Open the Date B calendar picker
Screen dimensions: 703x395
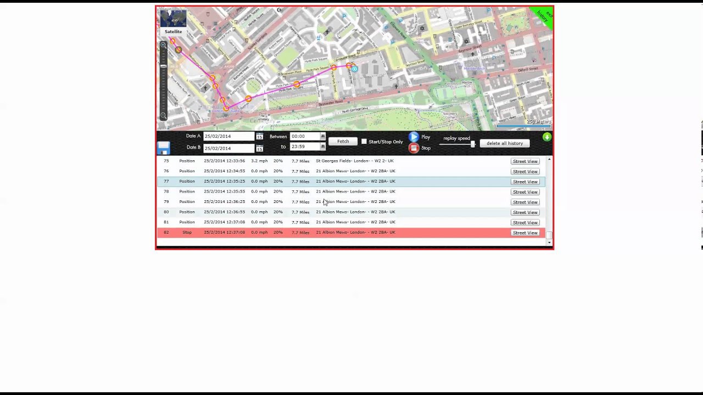click(259, 149)
